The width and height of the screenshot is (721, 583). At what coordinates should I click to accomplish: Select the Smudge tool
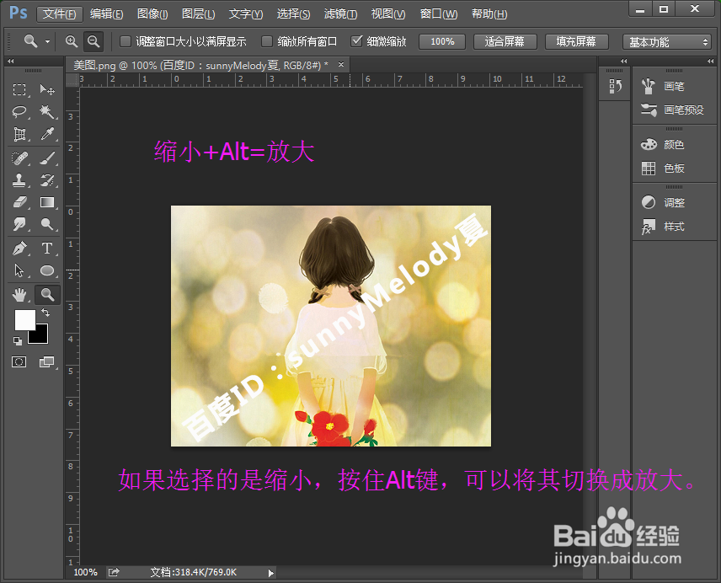pyautogui.click(x=19, y=224)
